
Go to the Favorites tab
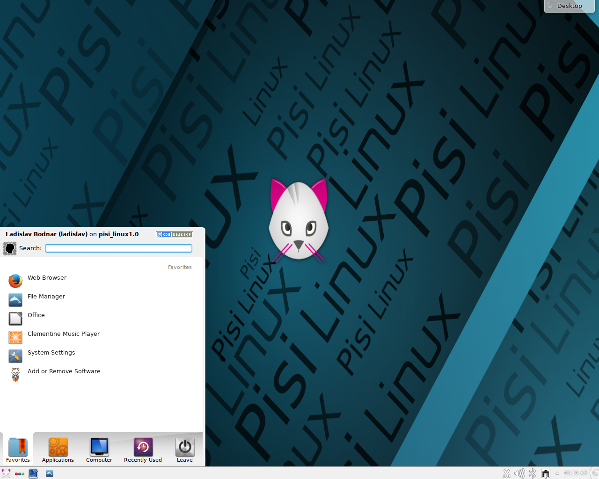[18, 450]
